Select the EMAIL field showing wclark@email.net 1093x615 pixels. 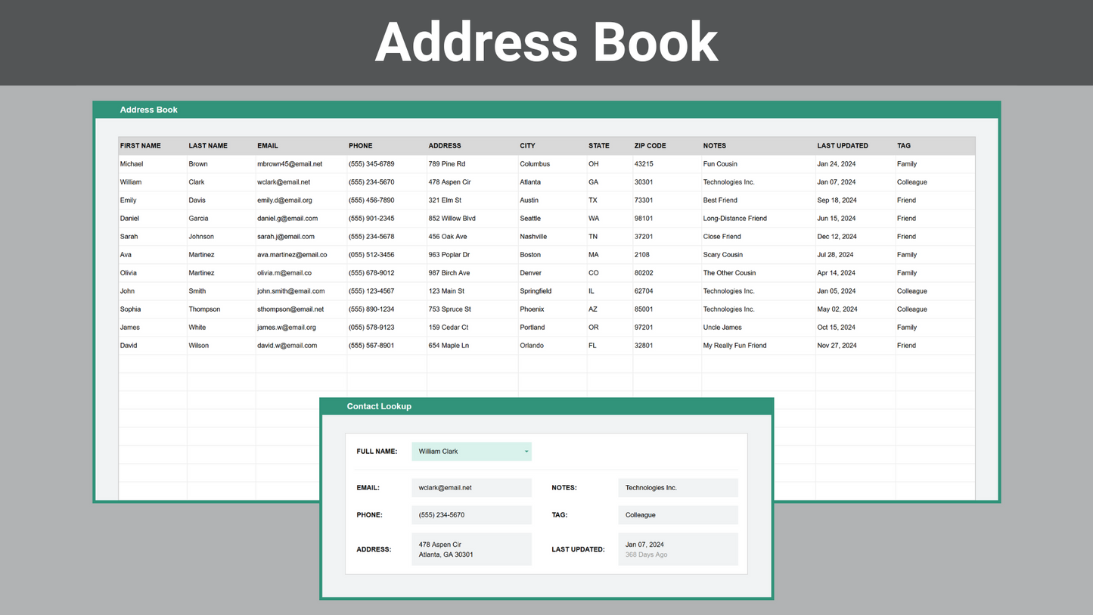click(x=470, y=487)
